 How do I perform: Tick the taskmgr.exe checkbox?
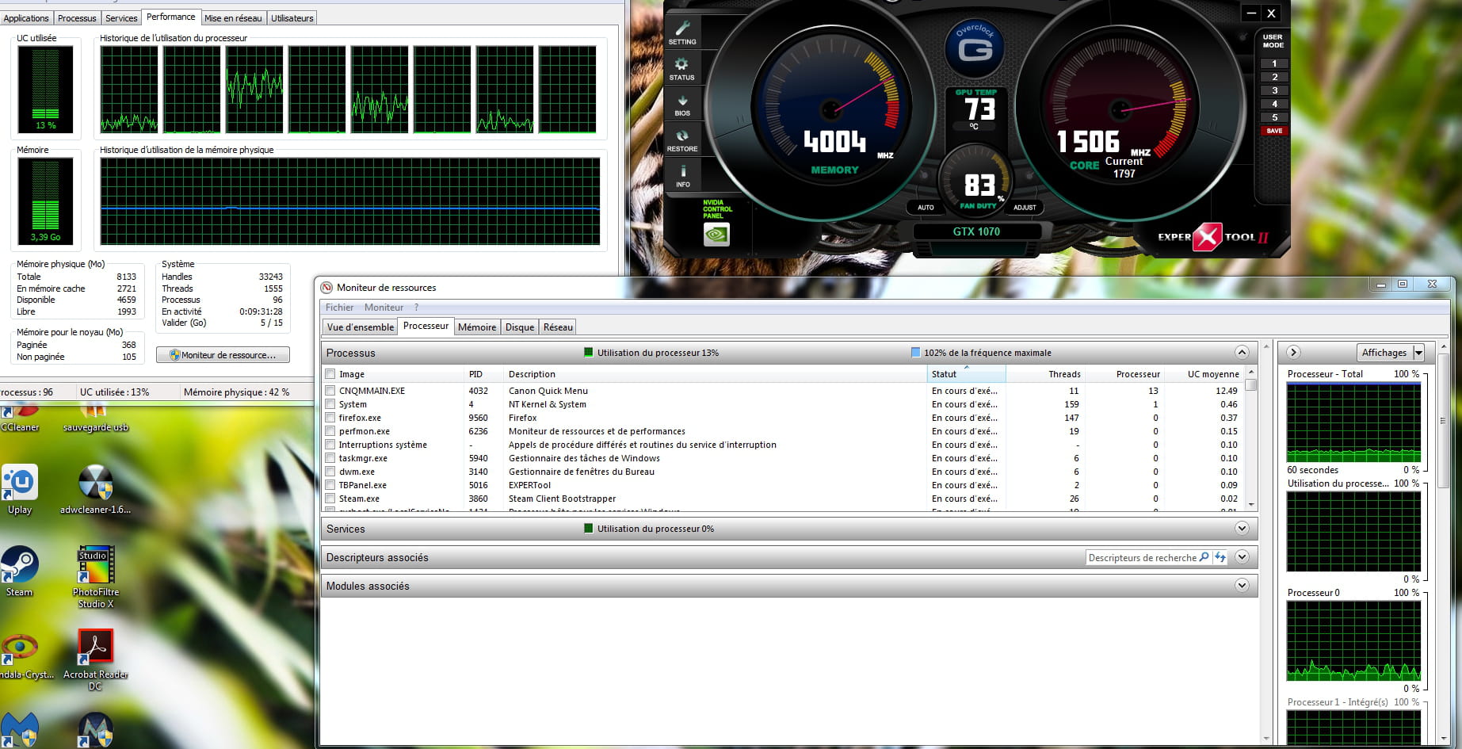(330, 458)
